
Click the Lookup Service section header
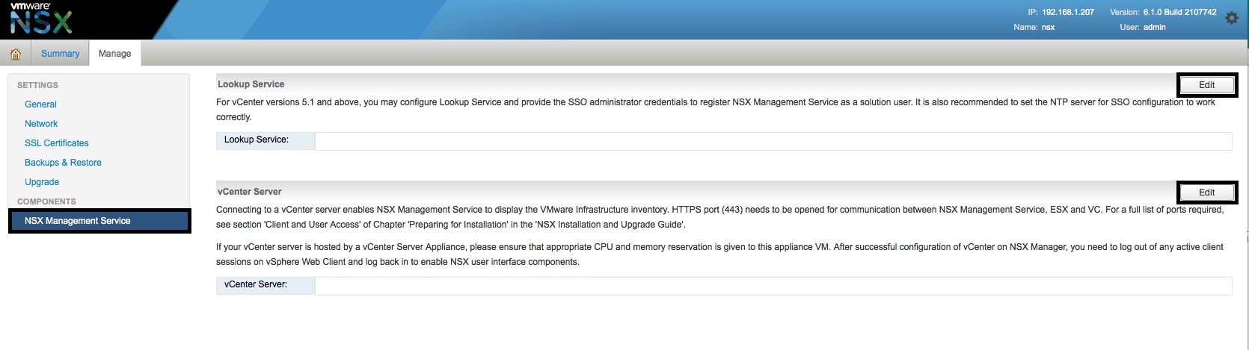coord(251,84)
